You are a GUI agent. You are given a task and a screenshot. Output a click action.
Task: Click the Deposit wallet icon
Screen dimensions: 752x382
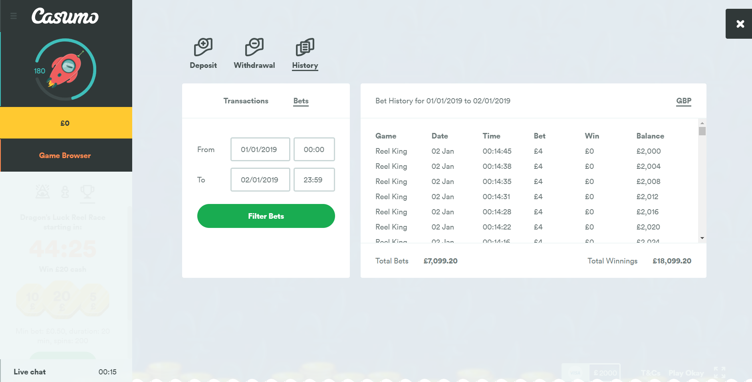(203, 47)
